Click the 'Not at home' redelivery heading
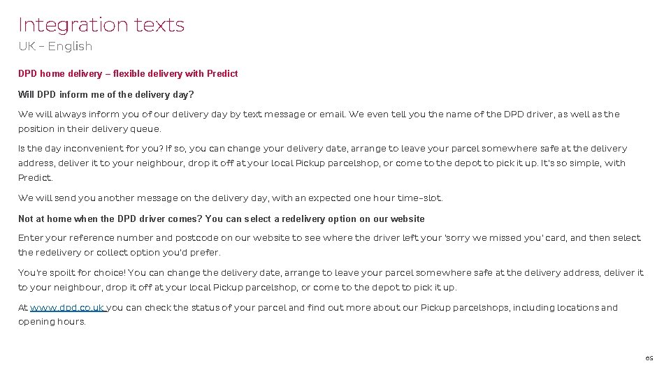The image size is (671, 377). pyautogui.click(x=222, y=219)
